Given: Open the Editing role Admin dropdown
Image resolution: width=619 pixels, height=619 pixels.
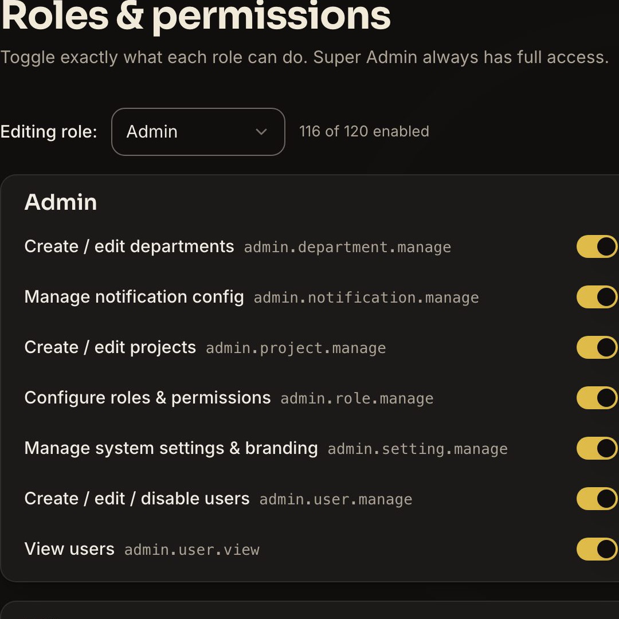Looking at the screenshot, I should tap(198, 131).
